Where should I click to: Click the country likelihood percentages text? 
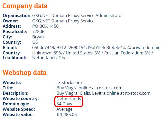pos(92,55)
